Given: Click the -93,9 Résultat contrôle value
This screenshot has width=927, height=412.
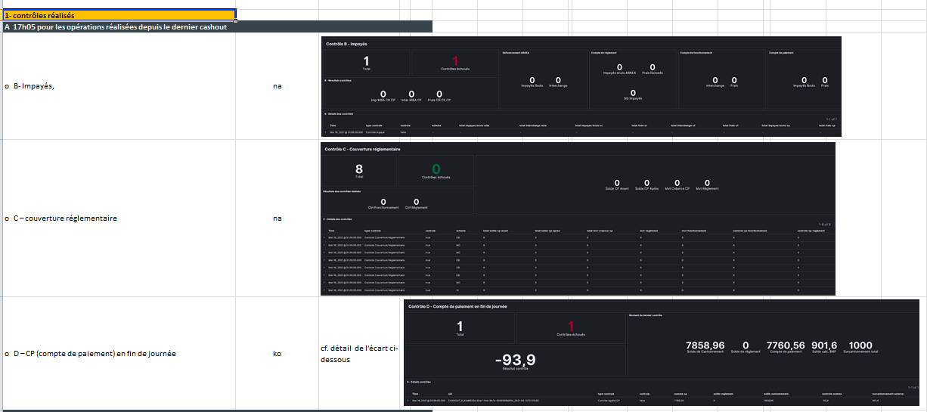Looking at the screenshot, I should coord(515,361).
